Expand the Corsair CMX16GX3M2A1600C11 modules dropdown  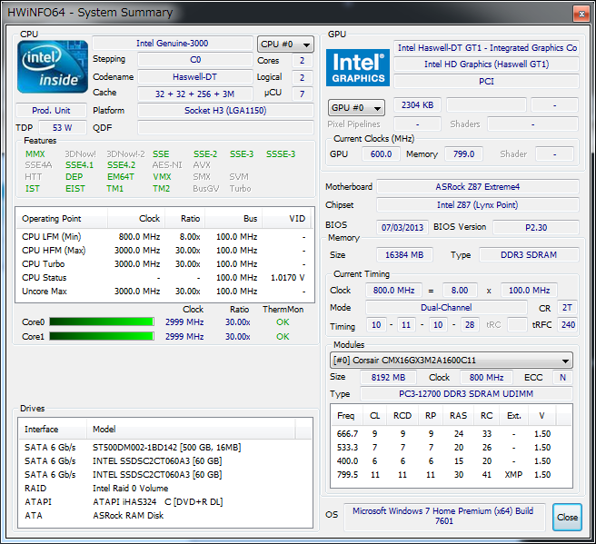click(452, 361)
